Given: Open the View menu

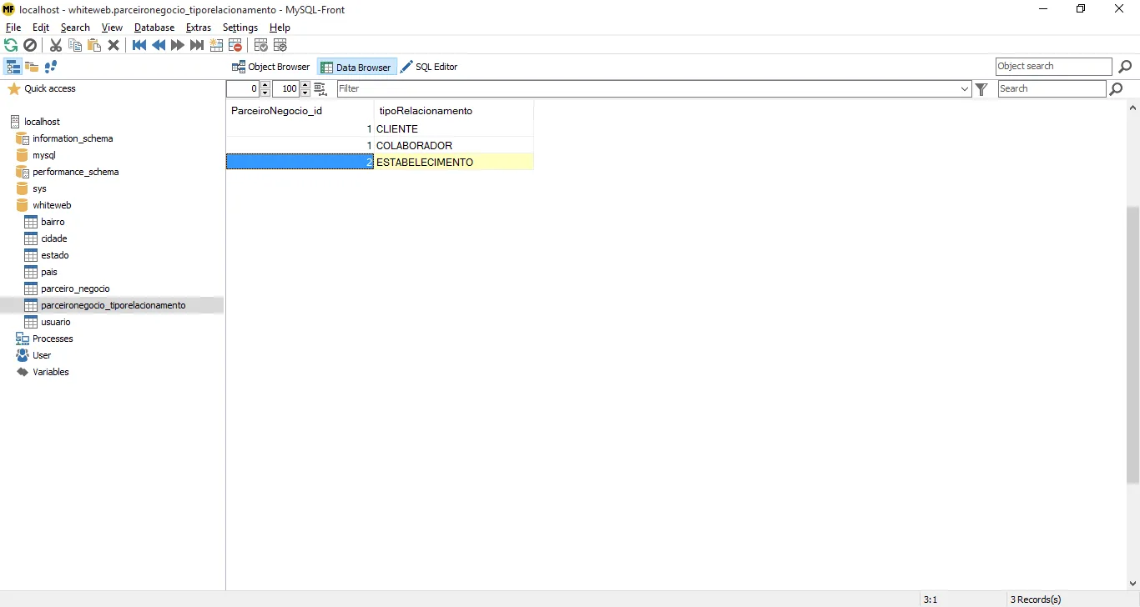Looking at the screenshot, I should 112,28.
